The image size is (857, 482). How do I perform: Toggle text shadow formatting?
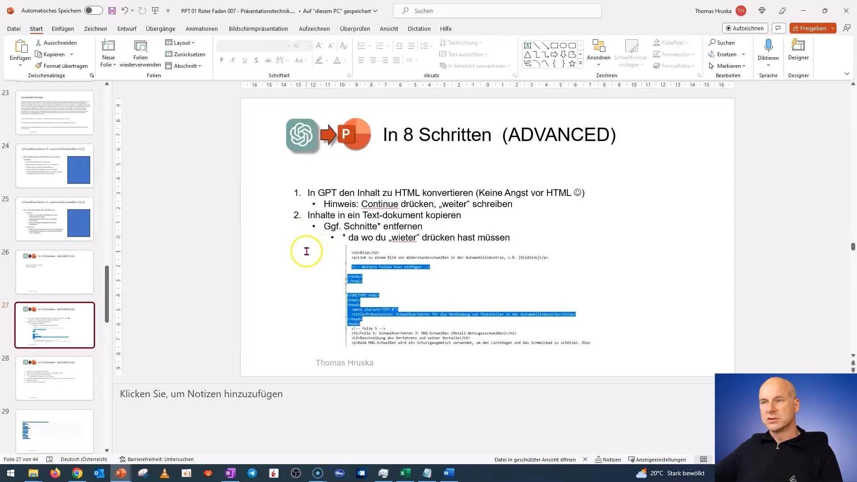pyautogui.click(x=256, y=60)
